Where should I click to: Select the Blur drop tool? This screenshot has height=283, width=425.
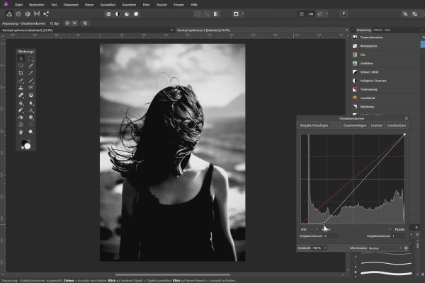tap(30, 103)
